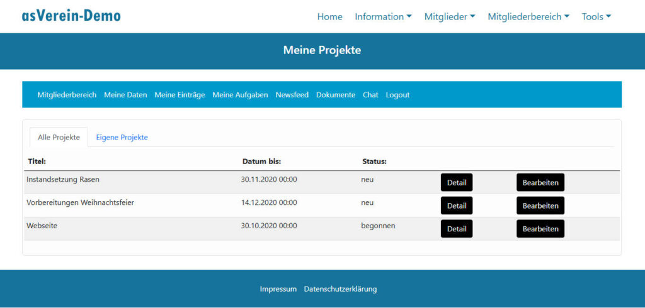
Task: Open Meine Daten in the blue submenu
Action: coord(125,95)
